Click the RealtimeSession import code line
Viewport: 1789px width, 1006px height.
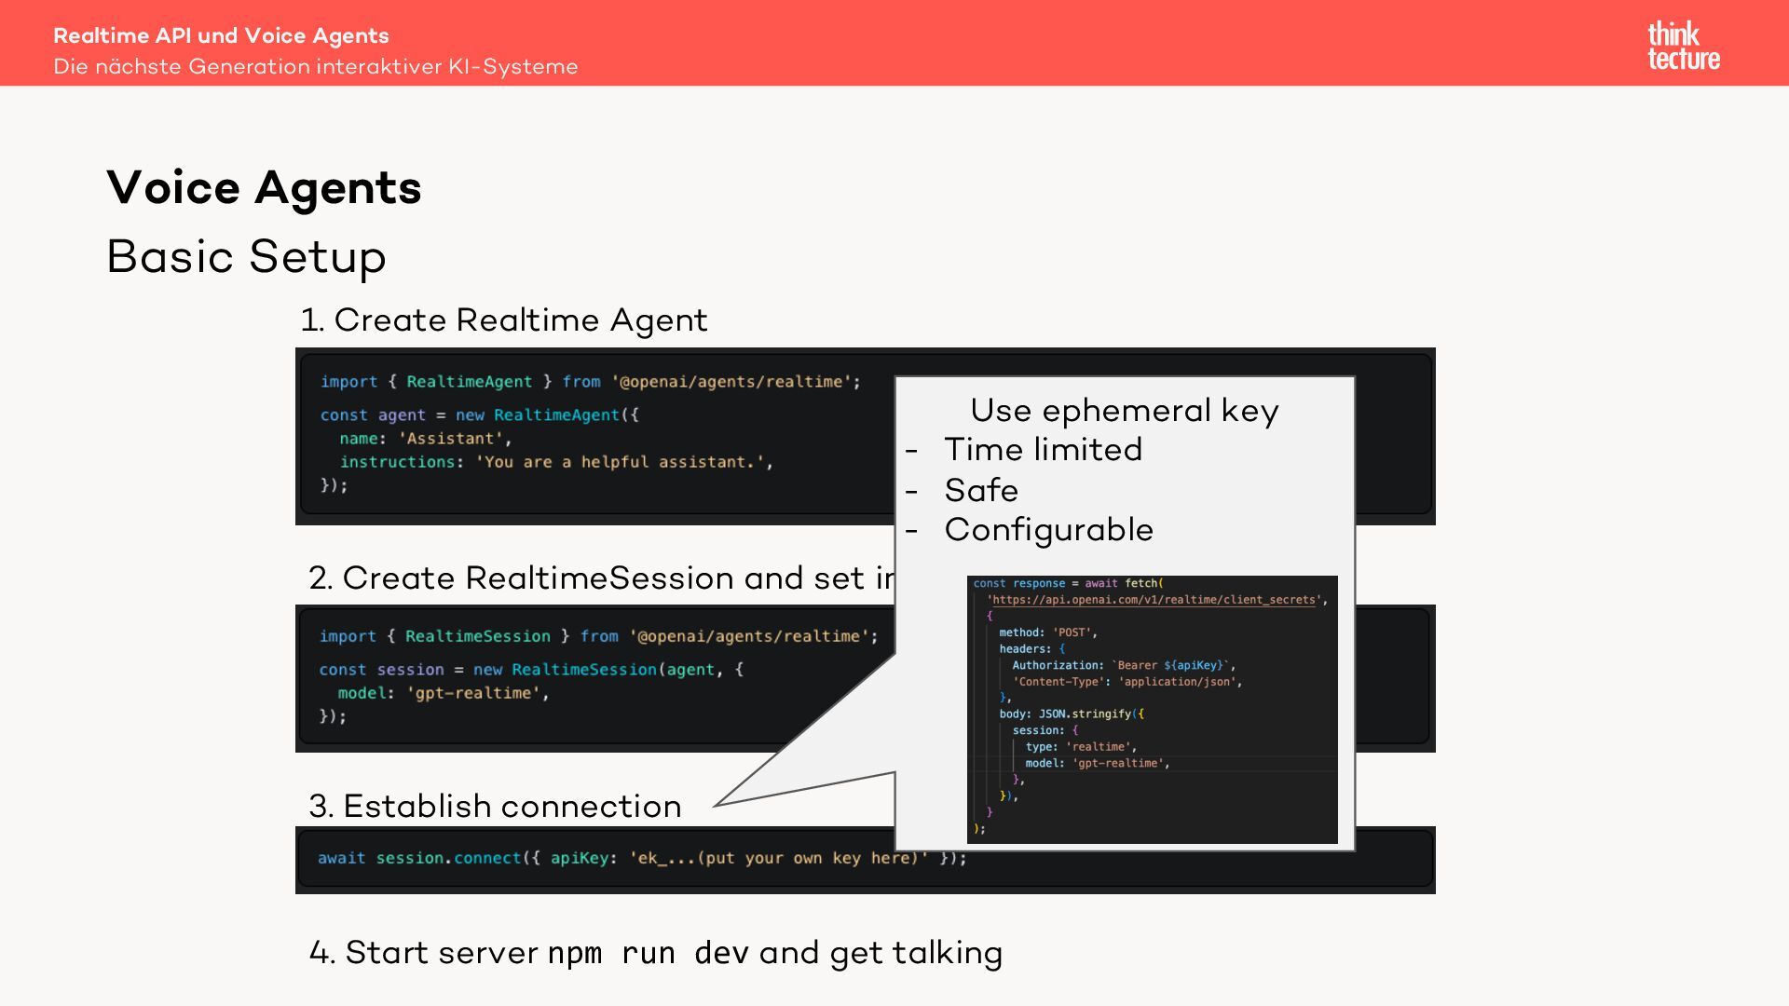coord(598,636)
